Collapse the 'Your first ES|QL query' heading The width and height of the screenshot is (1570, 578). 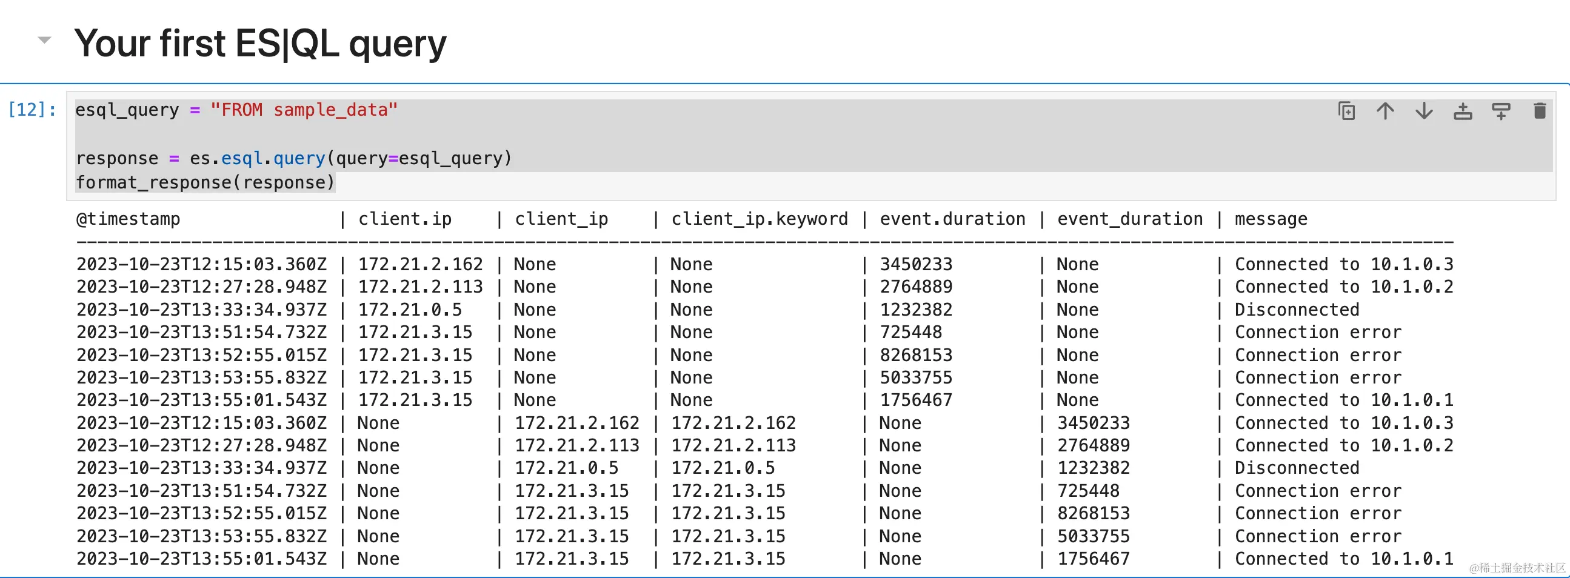pyautogui.click(x=44, y=40)
